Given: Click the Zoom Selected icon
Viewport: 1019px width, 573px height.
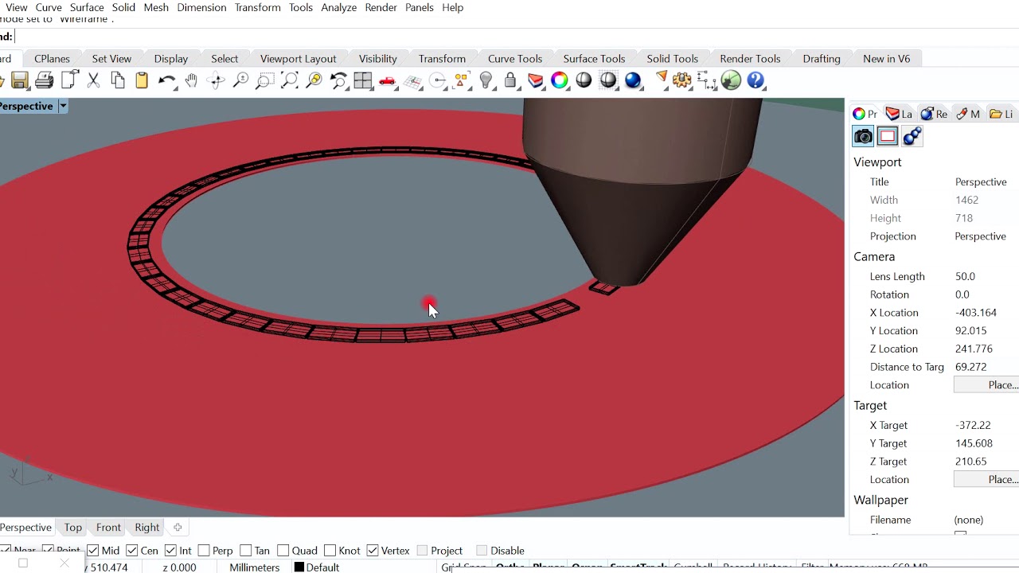Looking at the screenshot, I should click(314, 80).
